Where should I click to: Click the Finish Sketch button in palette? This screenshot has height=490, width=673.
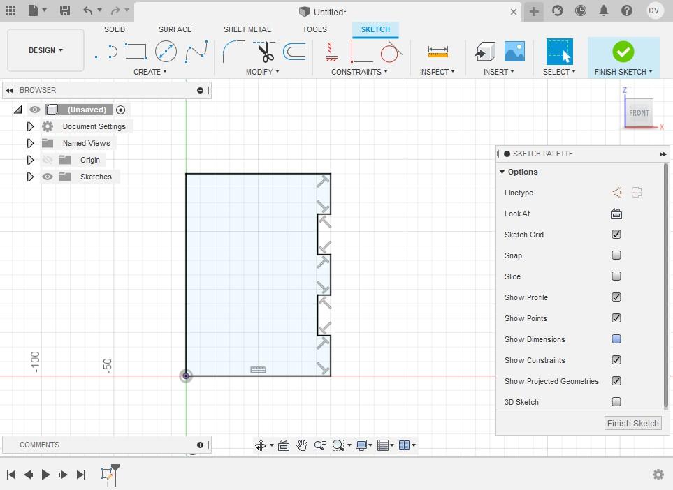click(632, 423)
